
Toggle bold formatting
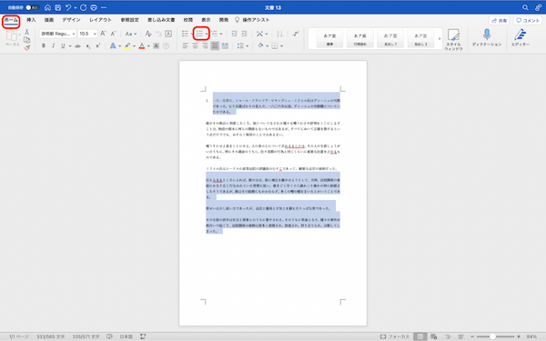(x=44, y=45)
